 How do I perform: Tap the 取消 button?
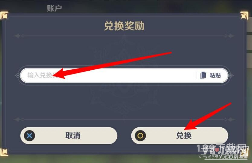69,136
